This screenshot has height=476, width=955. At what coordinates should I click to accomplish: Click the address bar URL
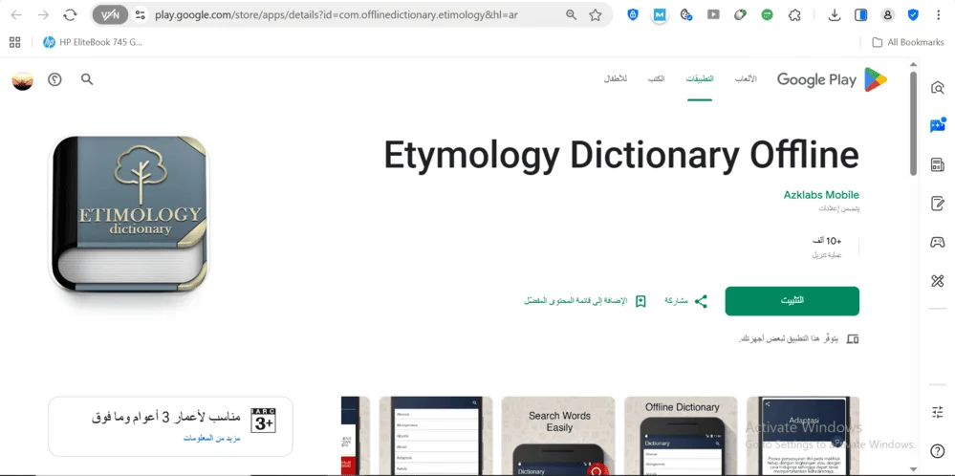(x=336, y=15)
